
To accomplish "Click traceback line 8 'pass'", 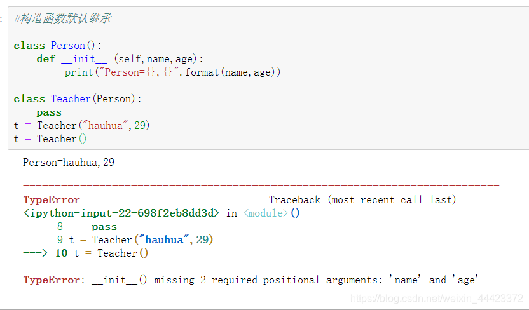I will (x=87, y=227).
